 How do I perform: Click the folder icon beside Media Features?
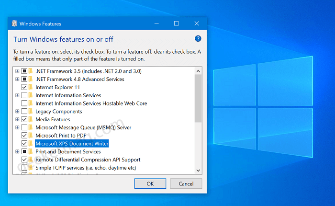31,119
